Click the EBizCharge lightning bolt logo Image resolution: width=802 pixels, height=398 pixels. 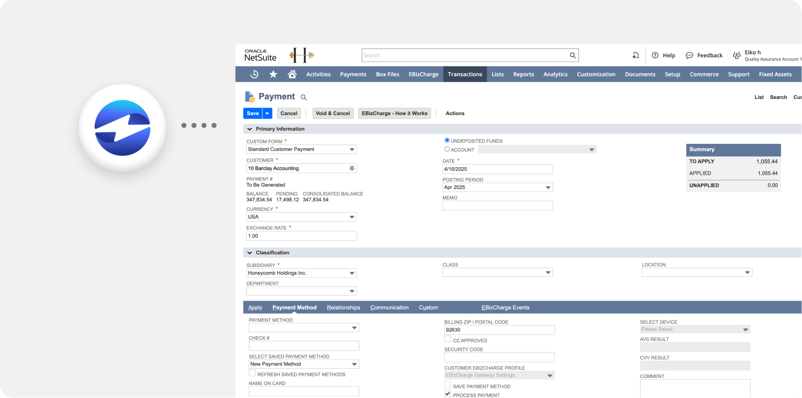122,128
